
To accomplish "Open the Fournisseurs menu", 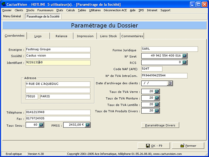I will [45, 10].
